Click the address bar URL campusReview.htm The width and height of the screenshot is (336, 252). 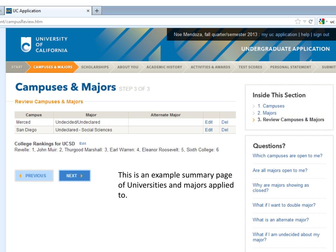pos(21,22)
